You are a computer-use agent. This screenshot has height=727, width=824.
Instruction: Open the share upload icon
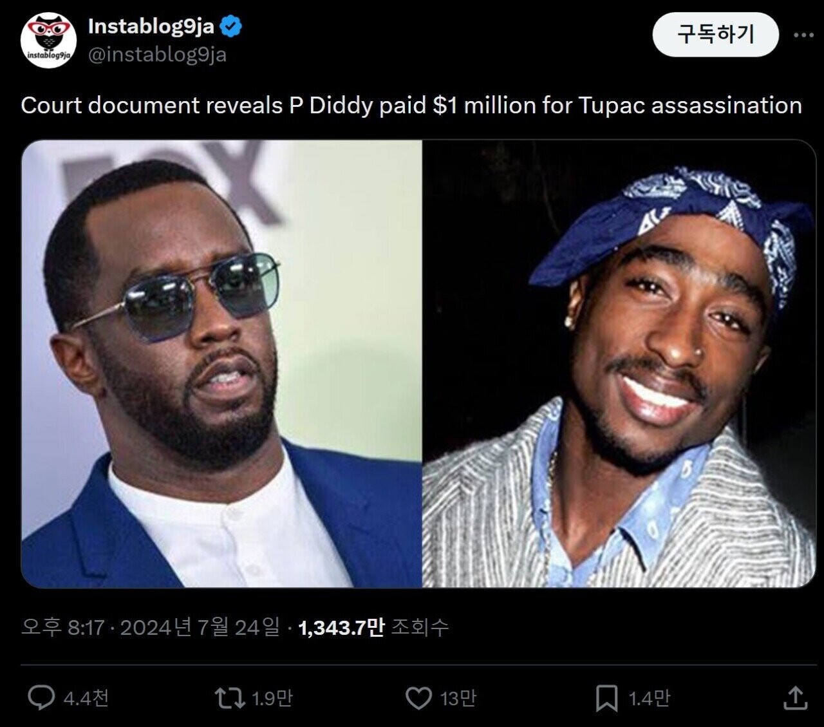(x=796, y=697)
